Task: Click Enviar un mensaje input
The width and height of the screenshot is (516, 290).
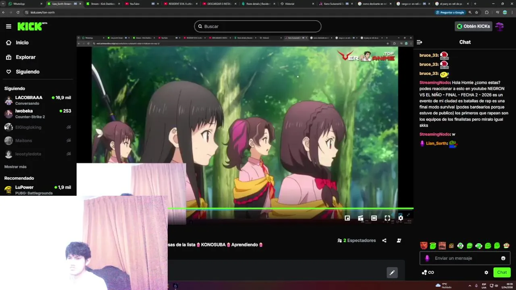Action: [465, 258]
